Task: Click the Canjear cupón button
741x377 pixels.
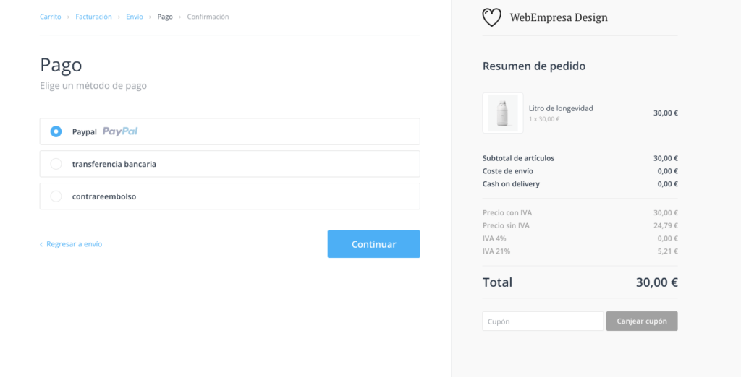Action: click(642, 321)
